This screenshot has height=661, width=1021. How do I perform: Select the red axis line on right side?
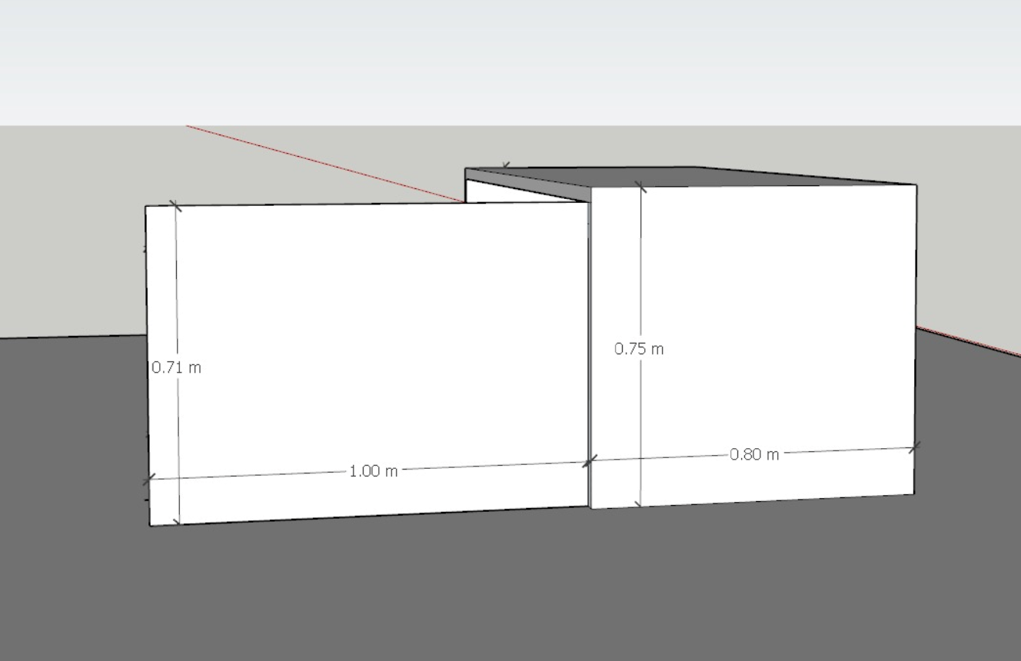point(969,342)
